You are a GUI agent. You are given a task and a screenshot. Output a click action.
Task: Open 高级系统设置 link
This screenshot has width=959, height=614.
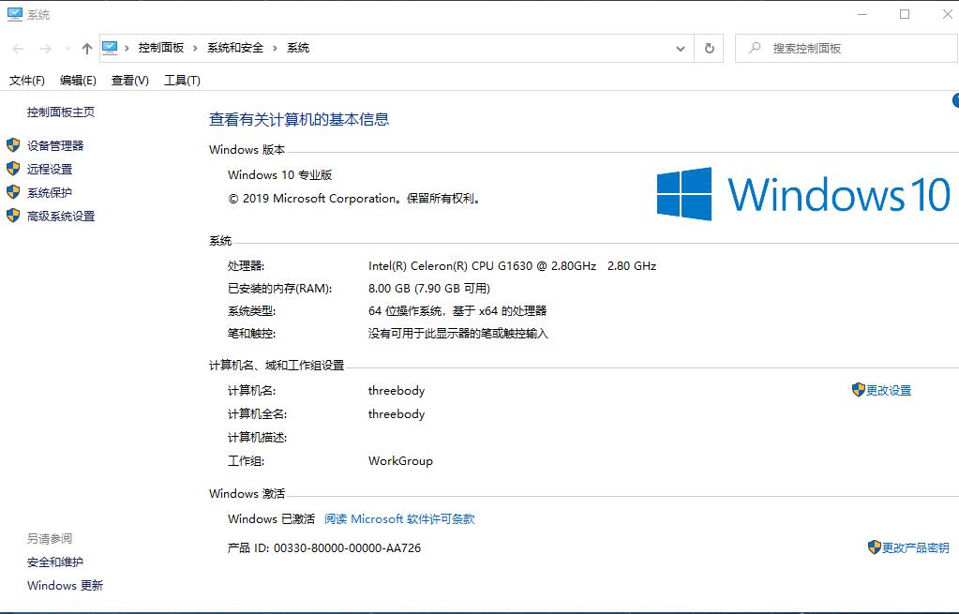point(61,216)
